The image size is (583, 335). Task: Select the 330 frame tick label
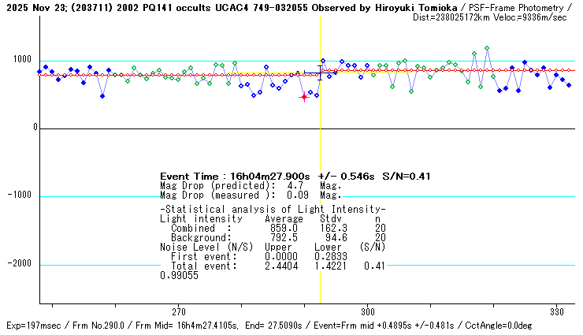pos(556,311)
